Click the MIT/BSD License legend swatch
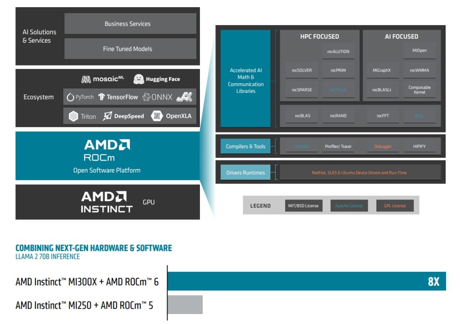 (303, 206)
